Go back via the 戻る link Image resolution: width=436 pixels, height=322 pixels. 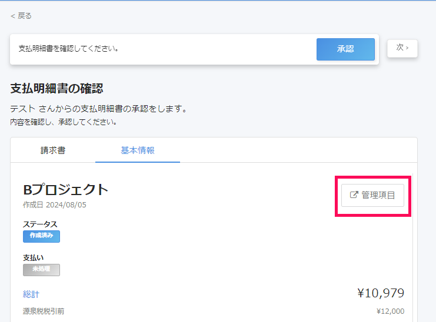[x=21, y=16]
